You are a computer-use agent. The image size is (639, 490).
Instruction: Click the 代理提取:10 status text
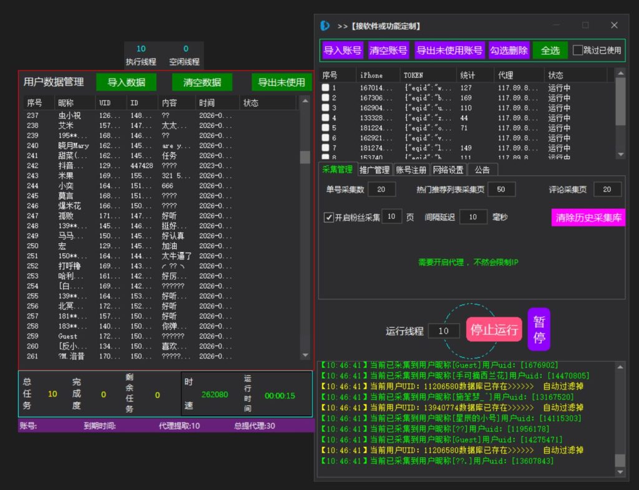179,426
